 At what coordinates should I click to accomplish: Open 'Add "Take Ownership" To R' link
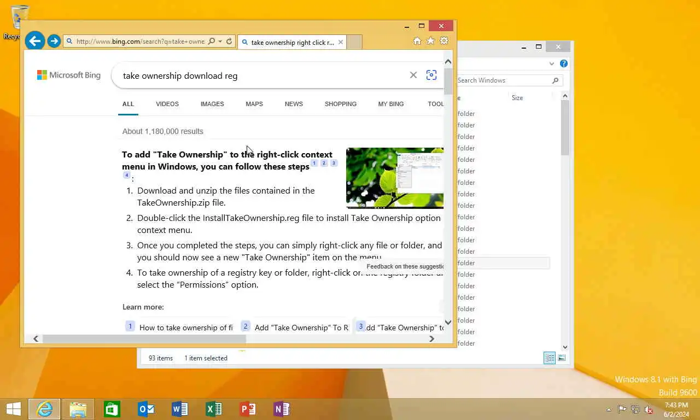tap(301, 328)
